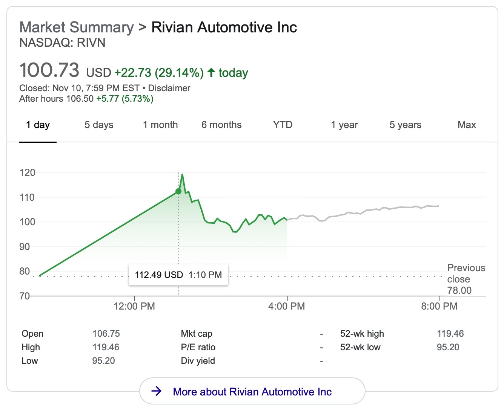504x409 pixels.
Task: Show the 6 months chart
Action: click(221, 125)
